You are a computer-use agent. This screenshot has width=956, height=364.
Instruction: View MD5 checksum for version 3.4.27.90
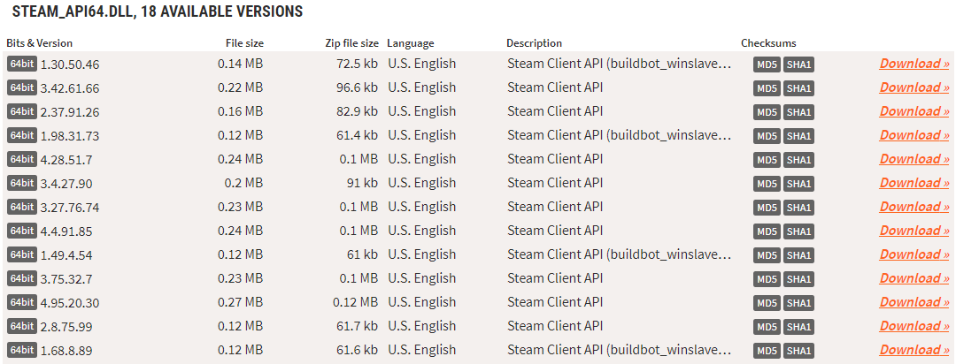coord(767,184)
